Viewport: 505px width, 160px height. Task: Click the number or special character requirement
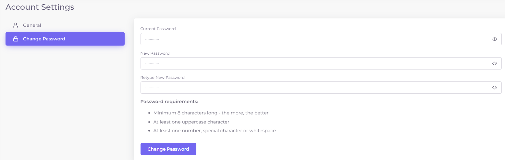[x=215, y=131]
